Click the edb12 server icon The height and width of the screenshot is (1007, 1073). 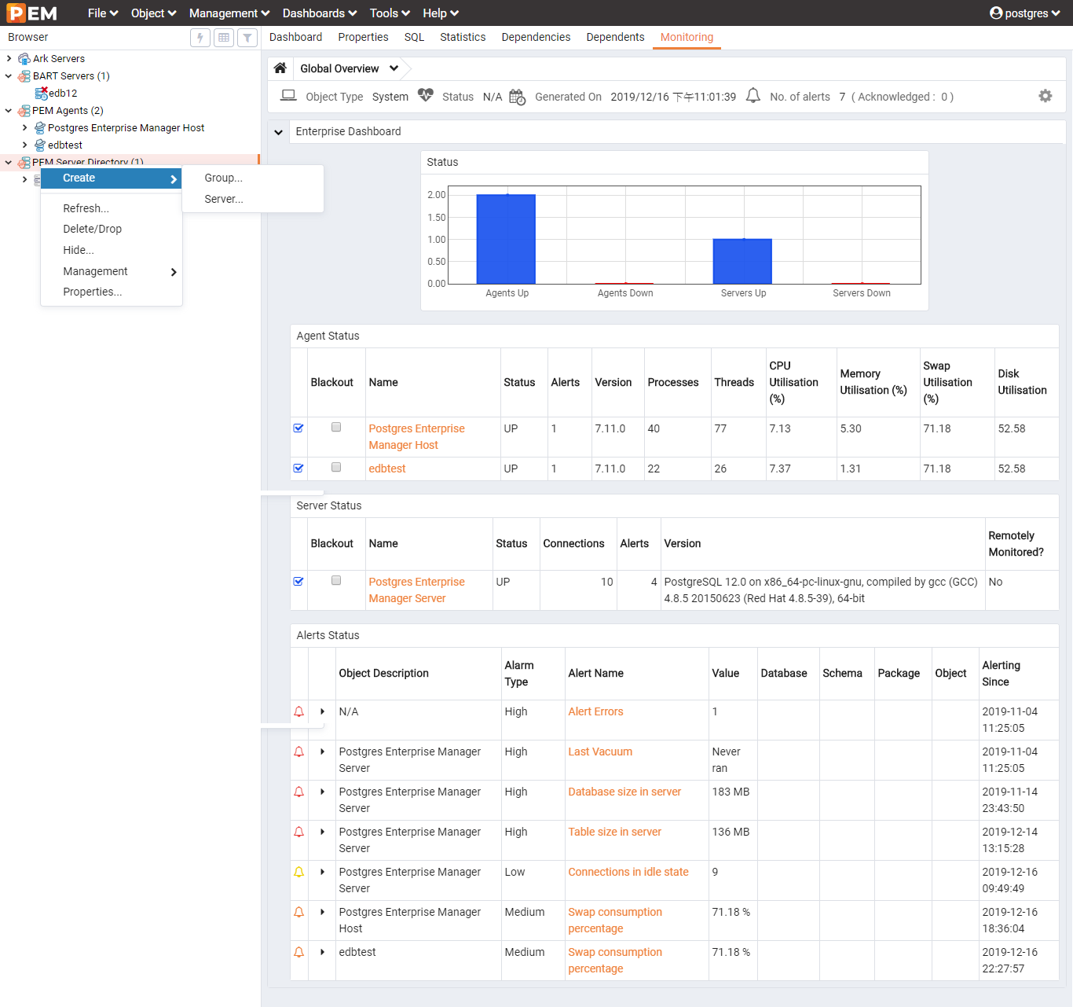coord(42,93)
